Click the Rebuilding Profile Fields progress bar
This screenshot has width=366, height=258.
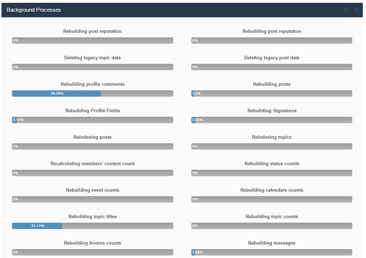click(x=92, y=120)
